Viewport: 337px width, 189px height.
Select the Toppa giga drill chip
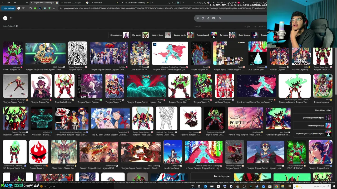point(206,35)
